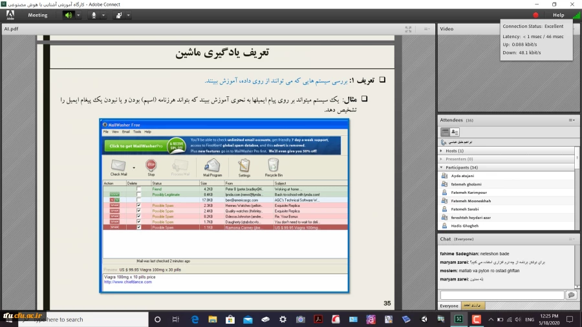The width and height of the screenshot is (582, 327).
Task: Open the Meeting menu
Action: click(x=38, y=16)
